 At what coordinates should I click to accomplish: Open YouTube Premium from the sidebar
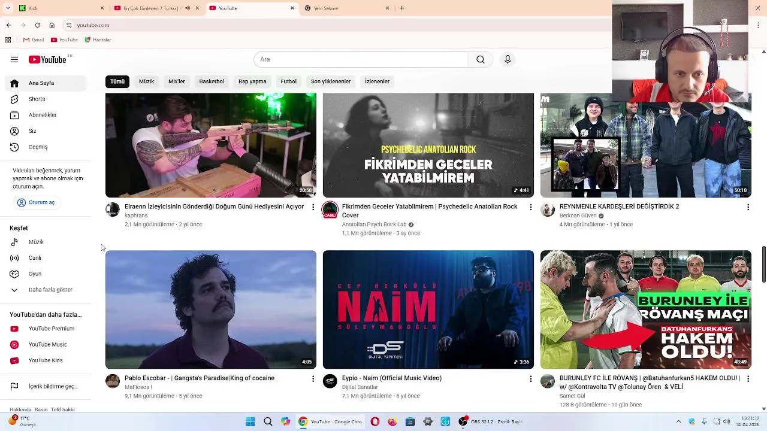(x=46, y=329)
